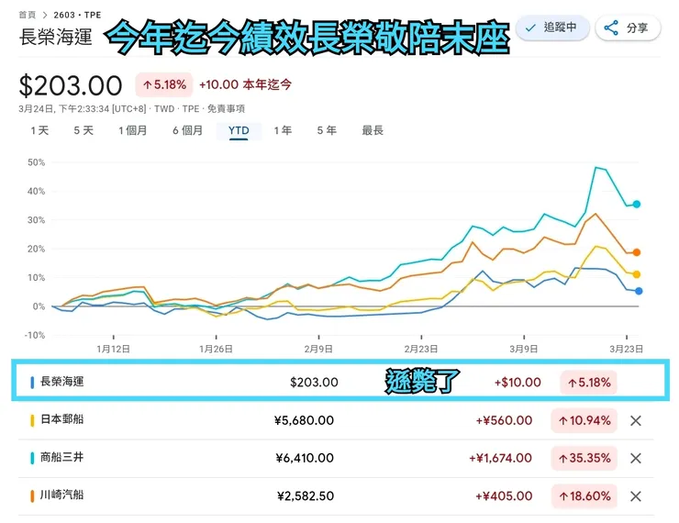Click the share icon
Screen dimensions: 679x523
611,28
